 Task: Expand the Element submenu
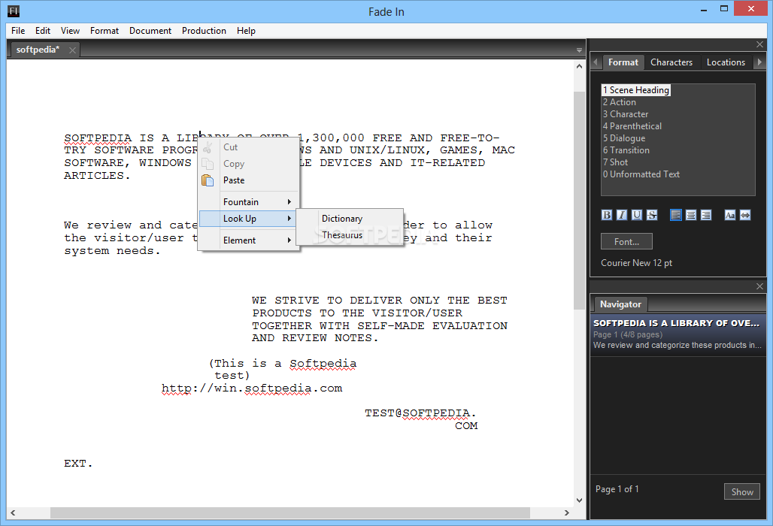[248, 240]
